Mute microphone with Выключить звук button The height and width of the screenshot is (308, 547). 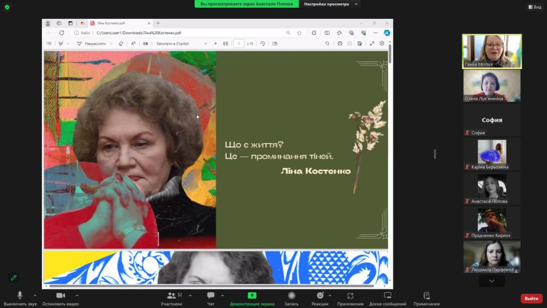click(20, 296)
